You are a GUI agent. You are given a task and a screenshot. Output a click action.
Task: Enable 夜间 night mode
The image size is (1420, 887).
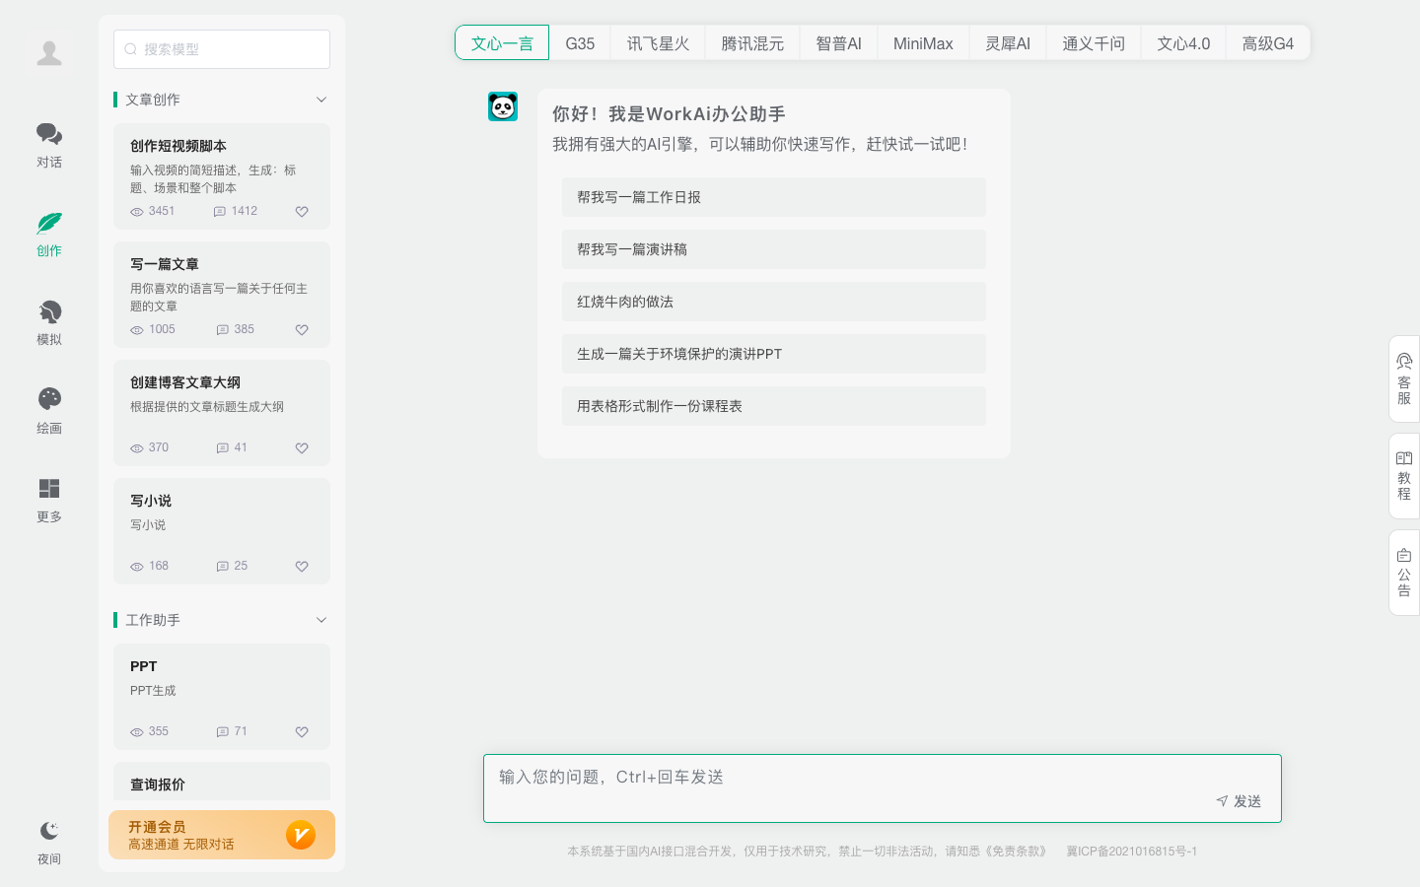pyautogui.click(x=49, y=840)
